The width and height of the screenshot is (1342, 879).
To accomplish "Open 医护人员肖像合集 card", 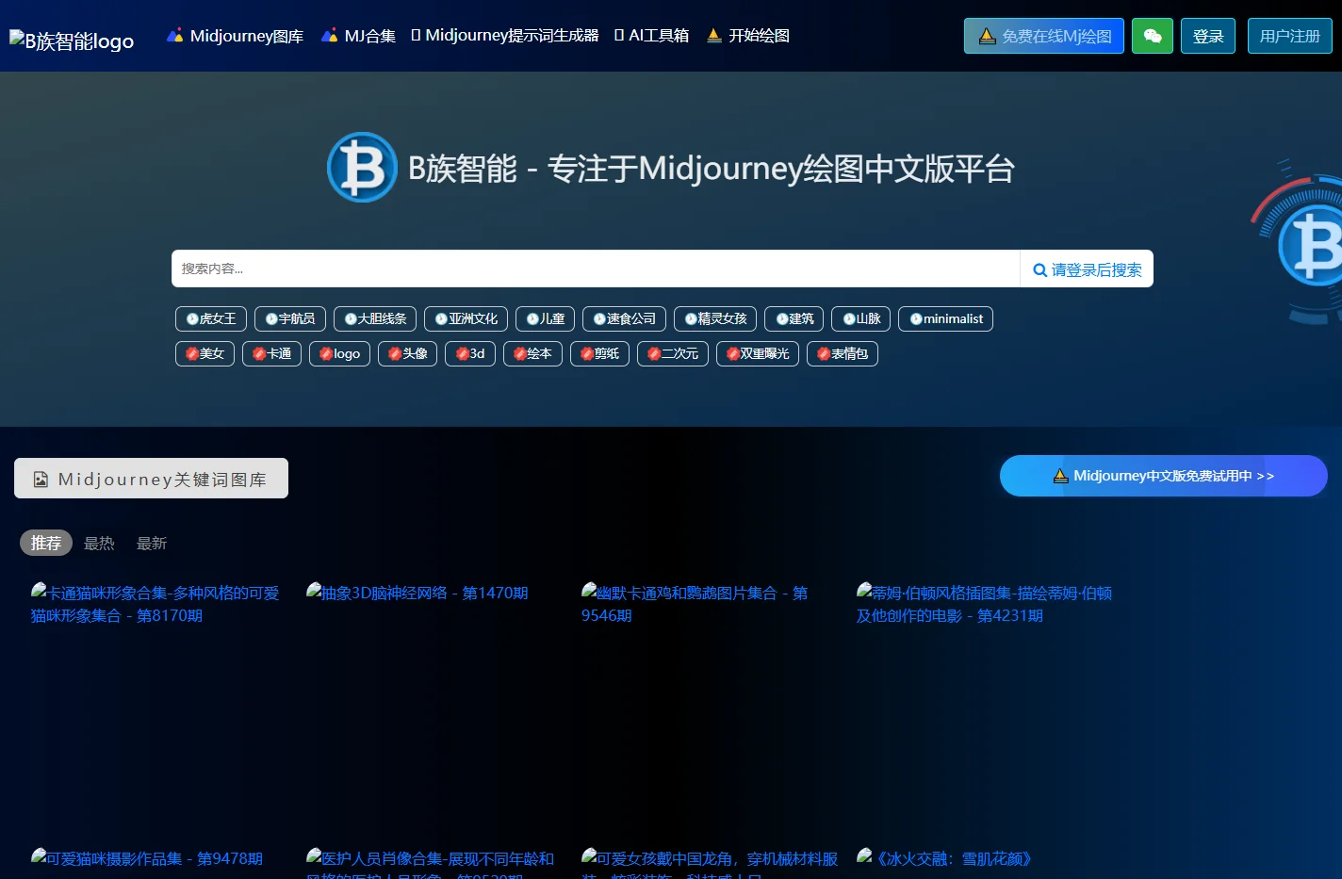I will (x=431, y=863).
